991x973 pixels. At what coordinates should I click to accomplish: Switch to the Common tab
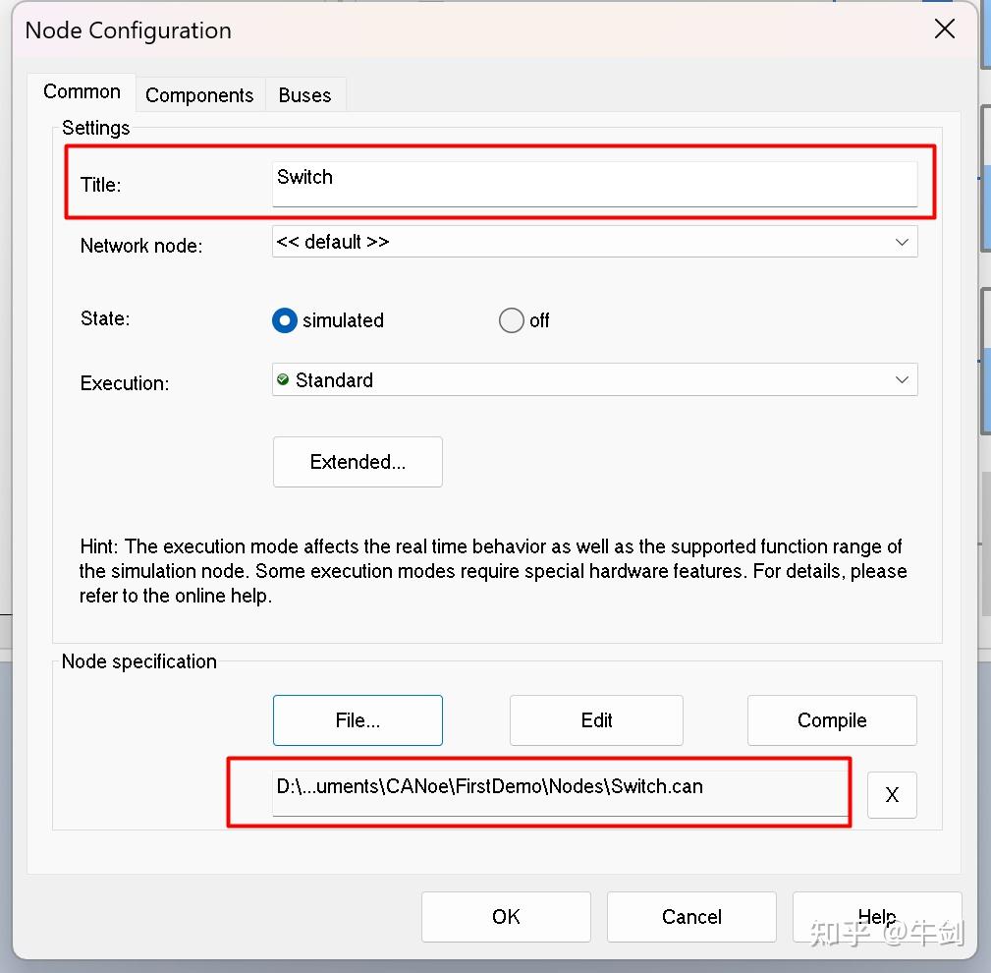[82, 92]
